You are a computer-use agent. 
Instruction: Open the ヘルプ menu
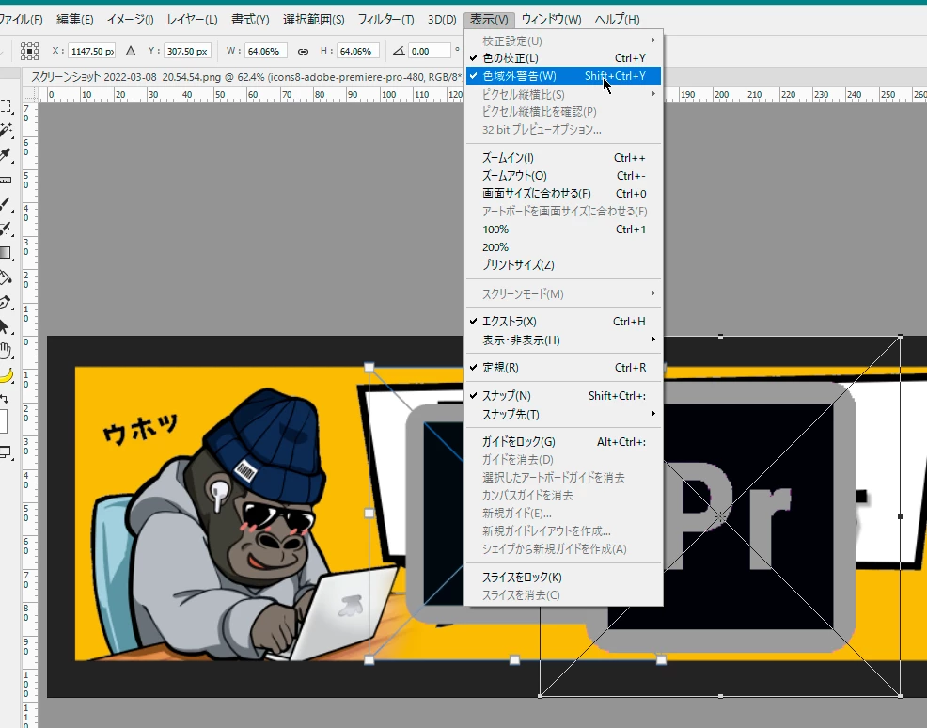pos(617,20)
